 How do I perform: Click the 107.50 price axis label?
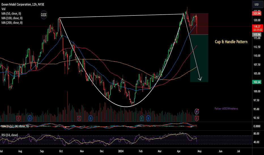pos(257,65)
